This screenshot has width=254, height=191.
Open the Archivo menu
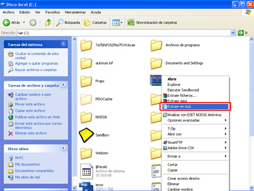(x=9, y=12)
